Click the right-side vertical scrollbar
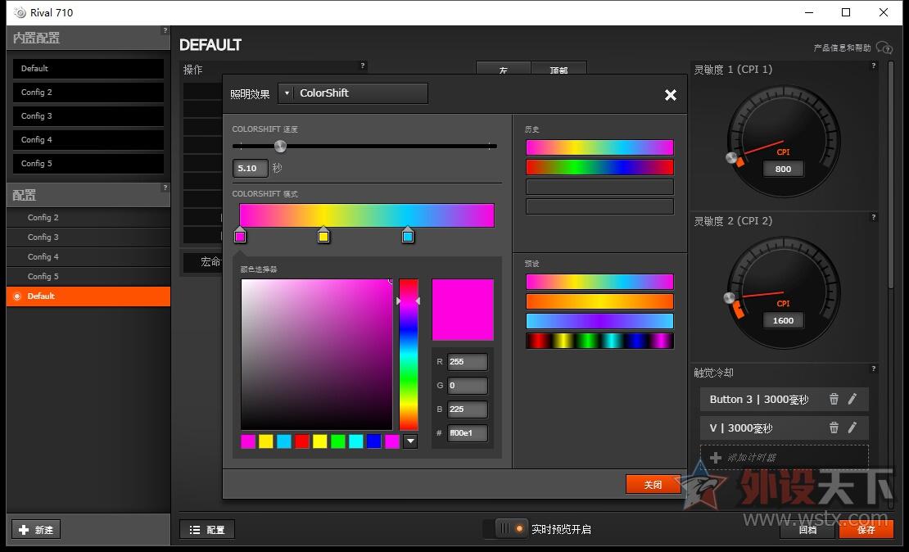The width and height of the screenshot is (909, 552). point(891,174)
